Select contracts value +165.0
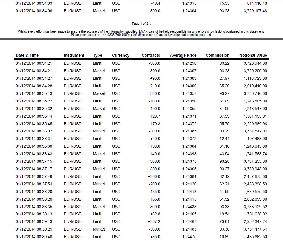 (x=154, y=199)
